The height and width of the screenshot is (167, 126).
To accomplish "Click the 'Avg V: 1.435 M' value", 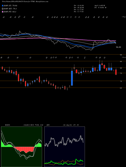I will (x=100, y=6).
